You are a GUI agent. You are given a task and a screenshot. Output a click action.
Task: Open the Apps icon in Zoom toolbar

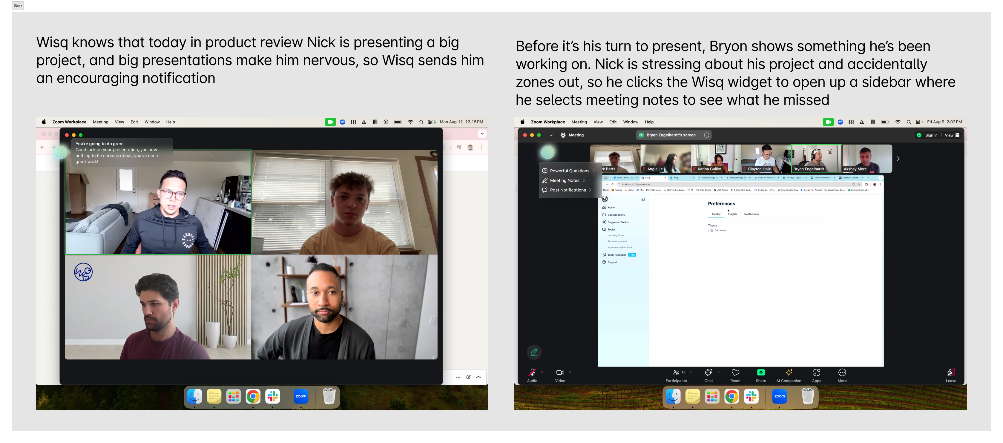point(817,373)
